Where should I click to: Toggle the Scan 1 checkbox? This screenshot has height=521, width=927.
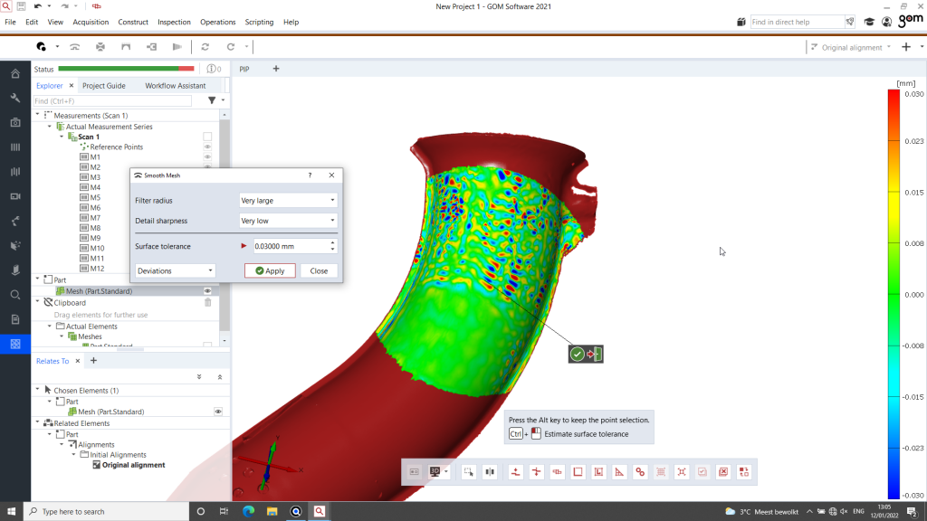207,137
